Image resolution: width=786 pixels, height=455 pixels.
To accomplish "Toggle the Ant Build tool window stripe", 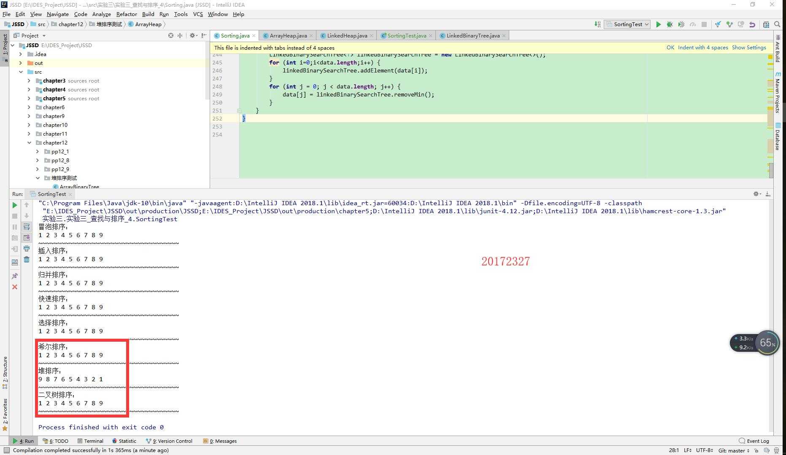I will point(778,48).
